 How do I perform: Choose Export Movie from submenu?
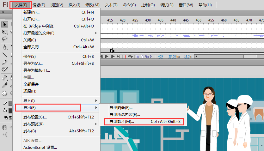click(x=144, y=121)
